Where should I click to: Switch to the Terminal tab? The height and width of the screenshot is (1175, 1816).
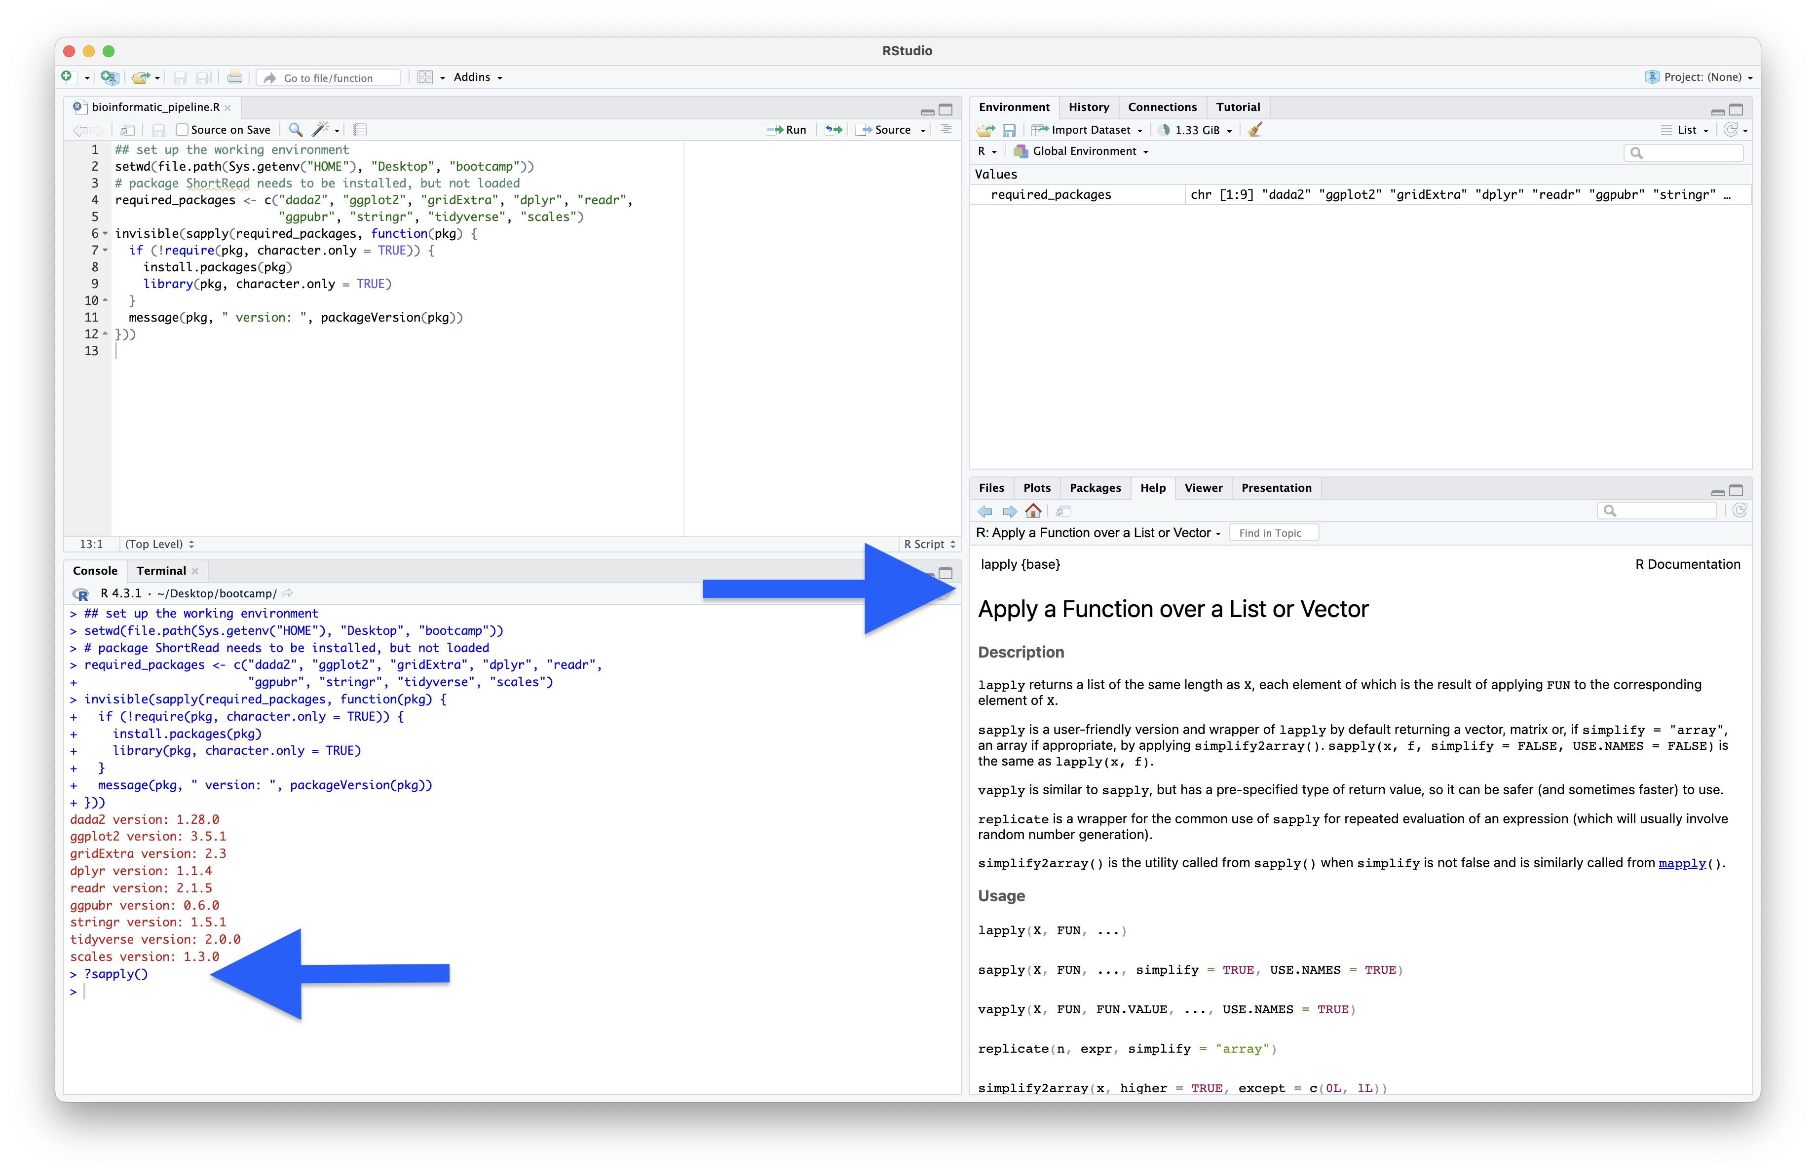[x=161, y=570]
